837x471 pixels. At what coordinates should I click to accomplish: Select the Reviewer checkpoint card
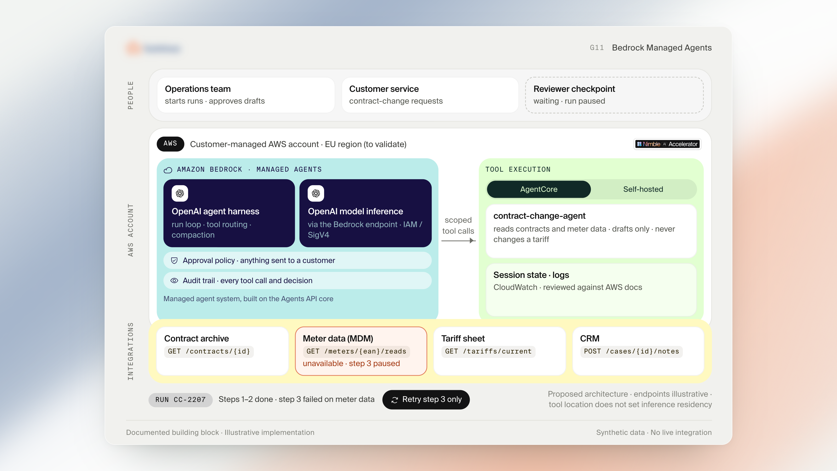[614, 95]
